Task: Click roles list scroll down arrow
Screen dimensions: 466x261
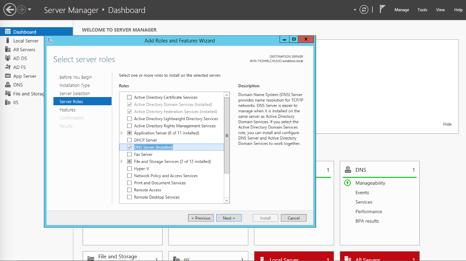Action: 227,200
